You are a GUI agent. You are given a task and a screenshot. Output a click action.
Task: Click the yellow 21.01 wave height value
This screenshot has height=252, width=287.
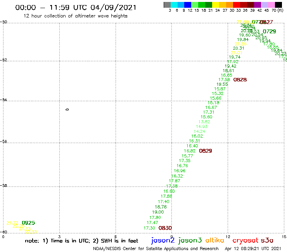tap(237, 53)
